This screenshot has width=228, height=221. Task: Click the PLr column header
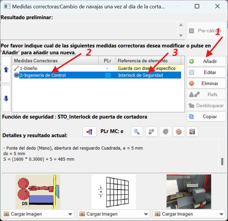tap(107, 61)
